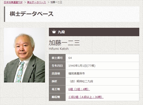Viewport: 143px width, 105px height.
Task: Click the 出身地 row header
Action: tap(57, 73)
